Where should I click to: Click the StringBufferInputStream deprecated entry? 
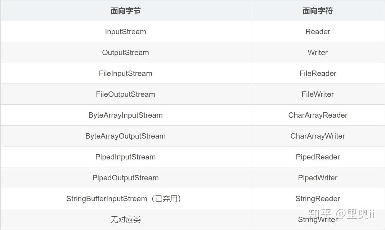tap(124, 199)
